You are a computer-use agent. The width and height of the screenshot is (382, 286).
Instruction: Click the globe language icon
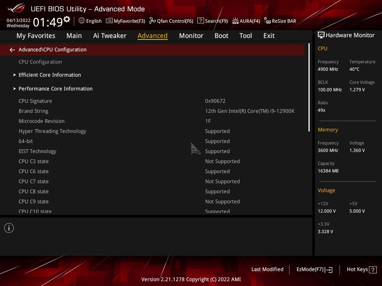click(x=82, y=20)
